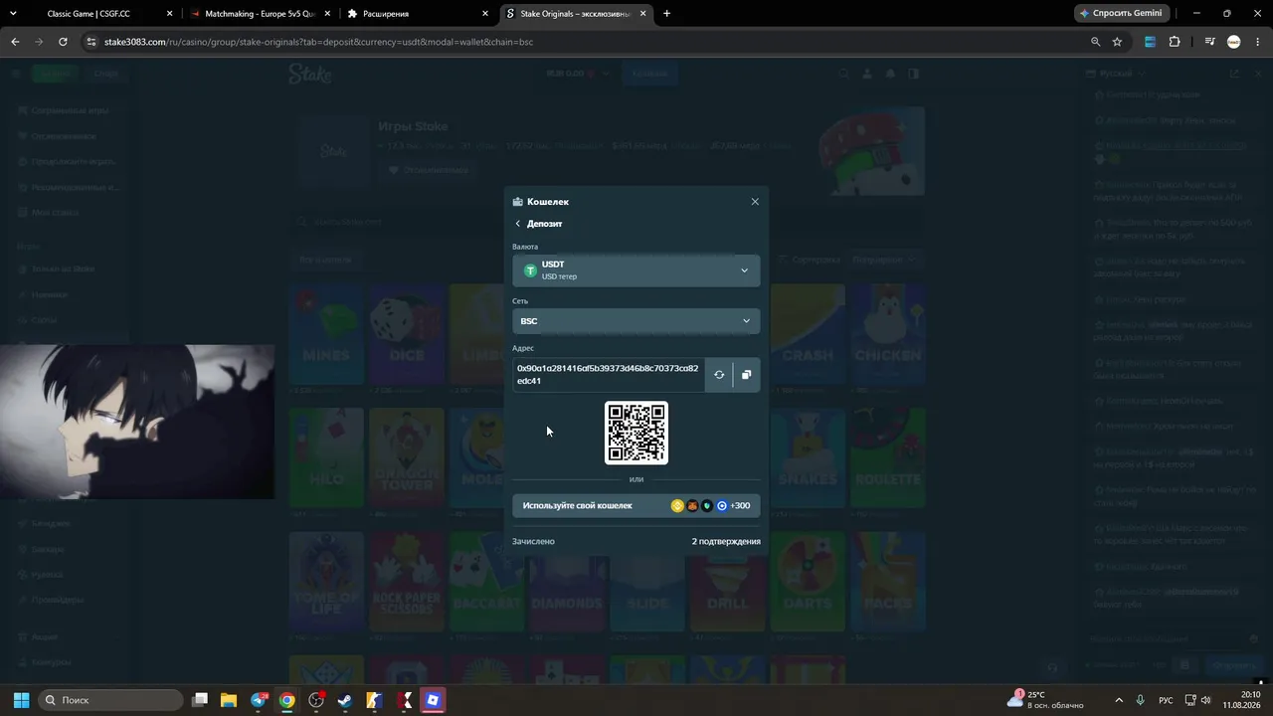Copy the deposit address to clipboard
The width and height of the screenshot is (1273, 716).
pyautogui.click(x=746, y=375)
